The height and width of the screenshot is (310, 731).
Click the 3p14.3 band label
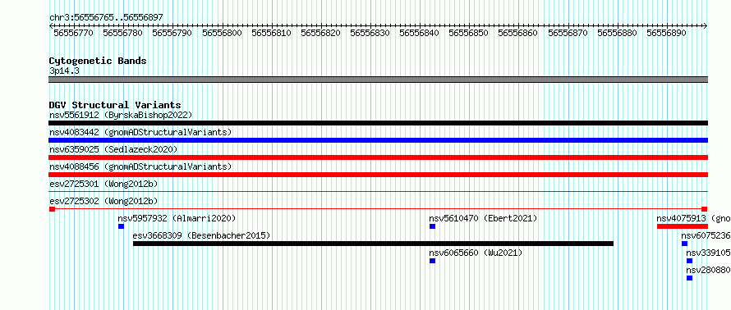tap(64, 71)
